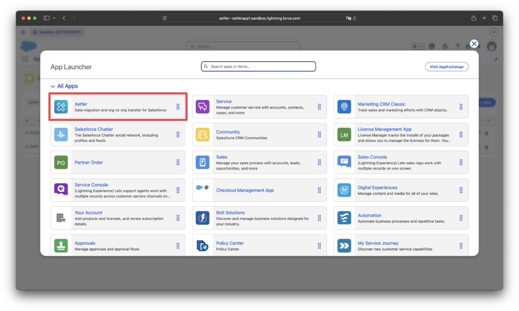Open the Salesforce Chatter icon
Viewport: 519px width, 311px height.
coord(61,135)
